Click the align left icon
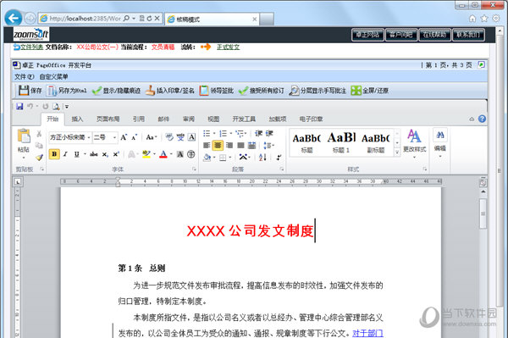Viewport: 508px width, 338px height. pos(207,145)
